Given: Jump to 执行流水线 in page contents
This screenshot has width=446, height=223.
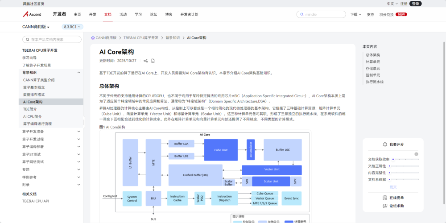Looking at the screenshot, I should (x=375, y=82).
